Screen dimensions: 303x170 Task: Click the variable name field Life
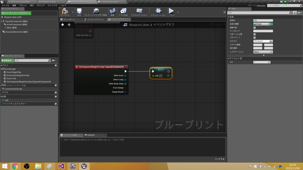263,20
